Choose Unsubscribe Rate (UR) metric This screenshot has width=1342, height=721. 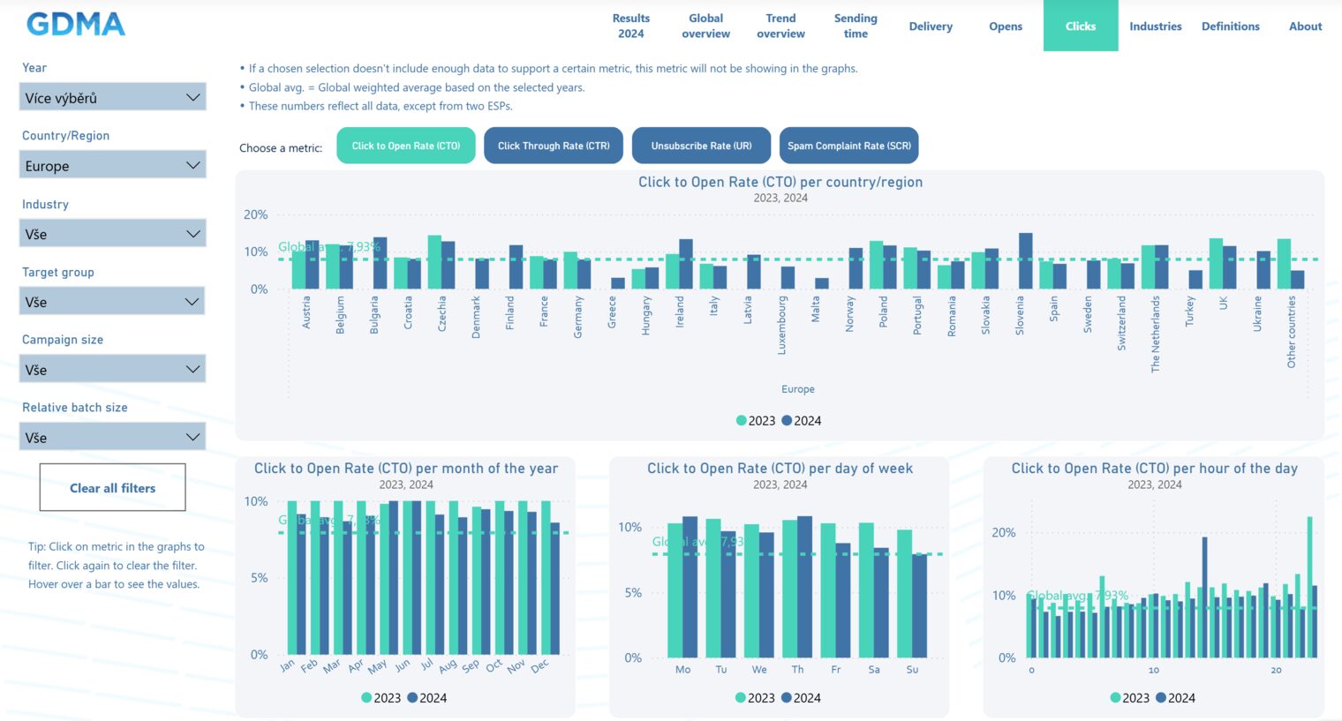702,146
